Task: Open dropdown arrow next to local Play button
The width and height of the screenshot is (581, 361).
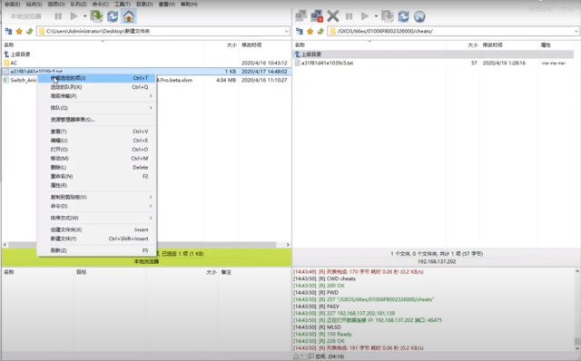Action: (x=84, y=16)
